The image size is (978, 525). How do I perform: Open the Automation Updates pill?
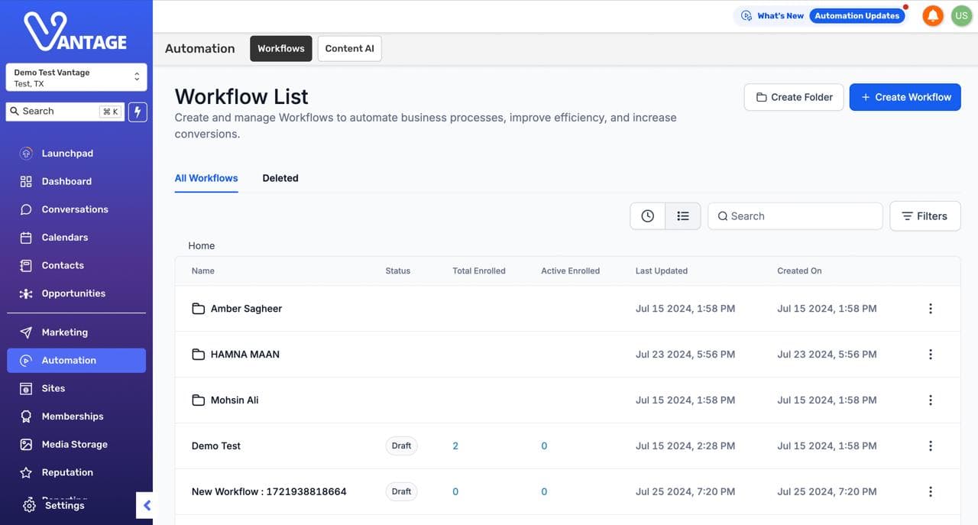(x=857, y=16)
